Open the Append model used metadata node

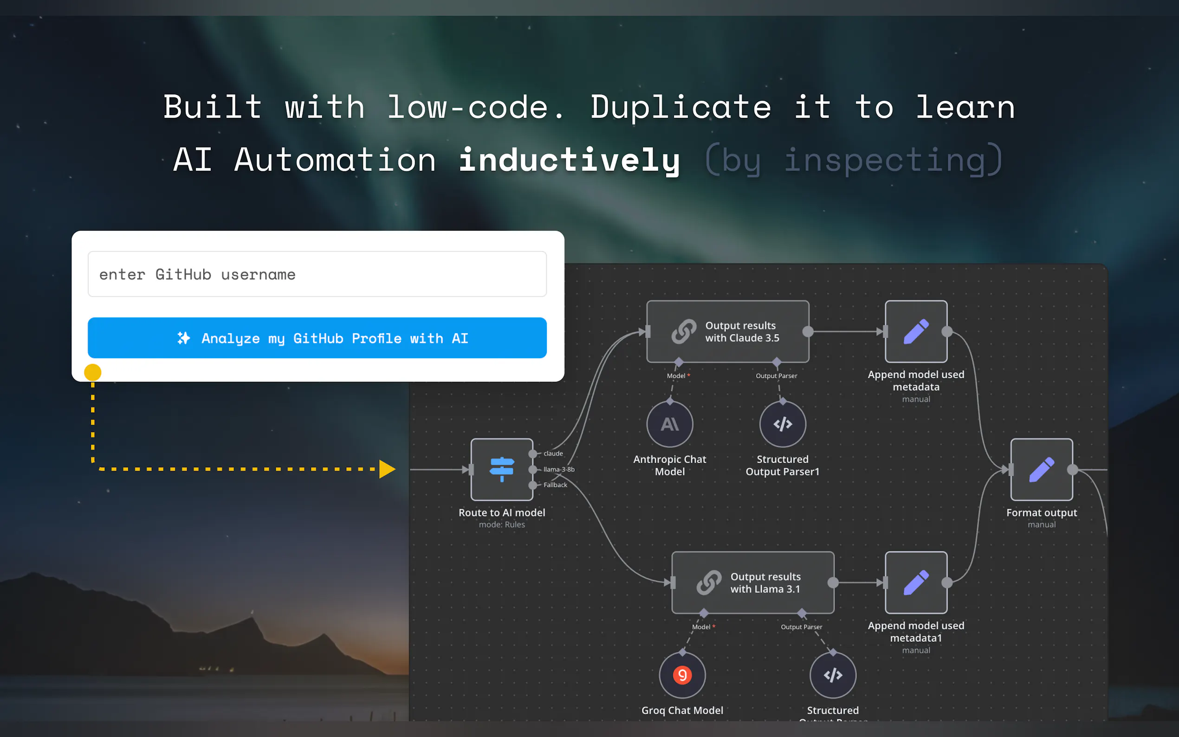coord(915,331)
